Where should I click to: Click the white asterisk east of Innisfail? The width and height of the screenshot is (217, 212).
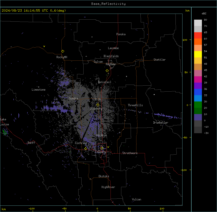tap(126, 76)
